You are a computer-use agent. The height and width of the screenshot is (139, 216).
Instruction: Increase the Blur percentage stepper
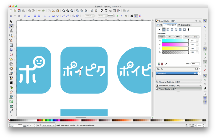pos(200,68)
